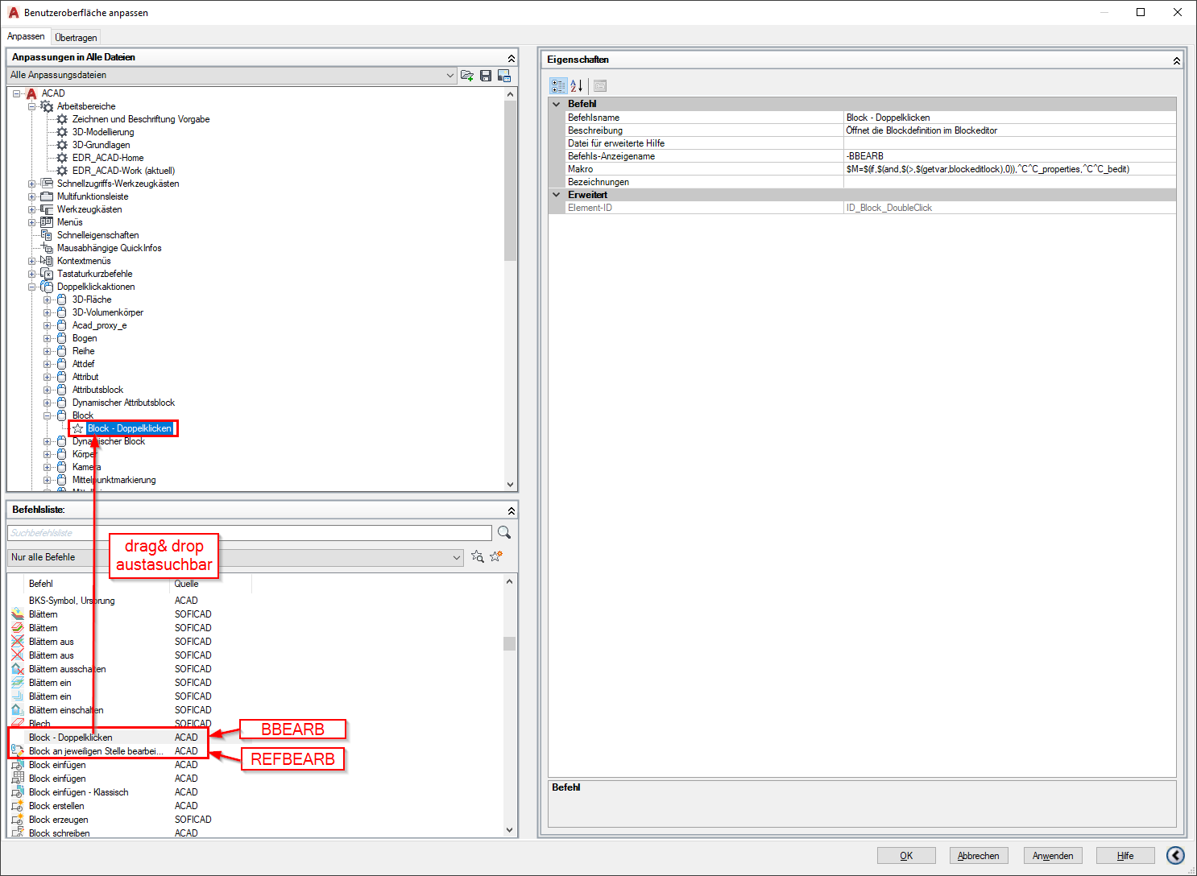The image size is (1197, 876).
Task: Open the Nur alle Befehle filter dropdown
Action: point(456,557)
